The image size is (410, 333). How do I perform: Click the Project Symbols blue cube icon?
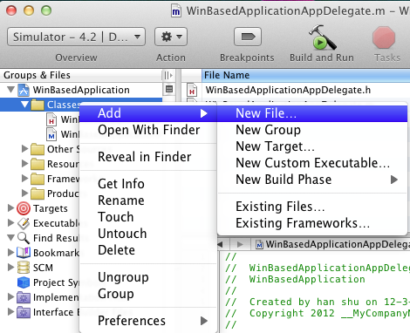click(24, 282)
